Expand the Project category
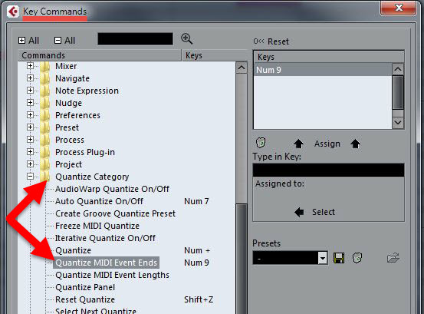Image resolution: width=424 pixels, height=314 pixels. (31, 164)
